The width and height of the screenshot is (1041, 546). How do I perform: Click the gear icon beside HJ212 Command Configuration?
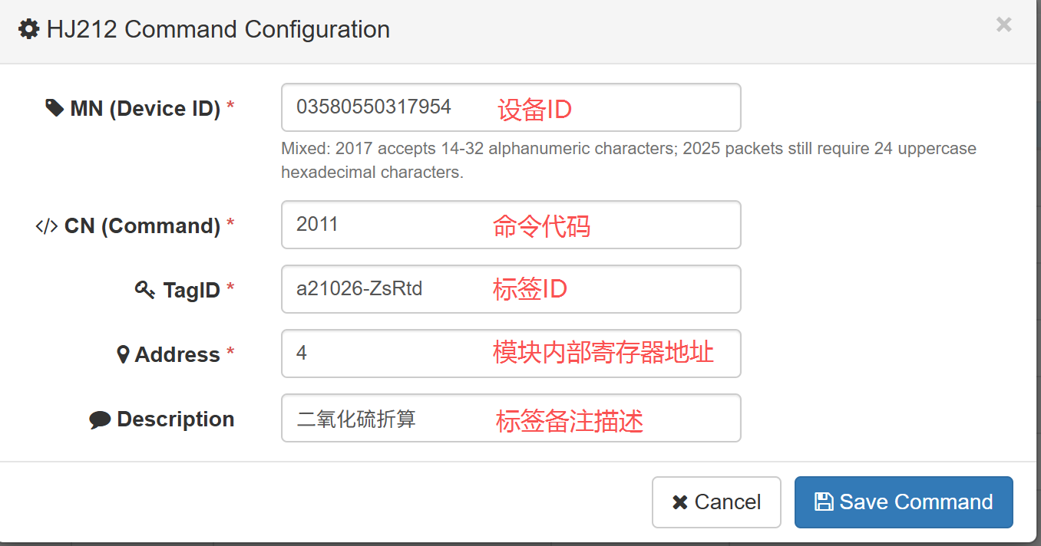point(29,30)
